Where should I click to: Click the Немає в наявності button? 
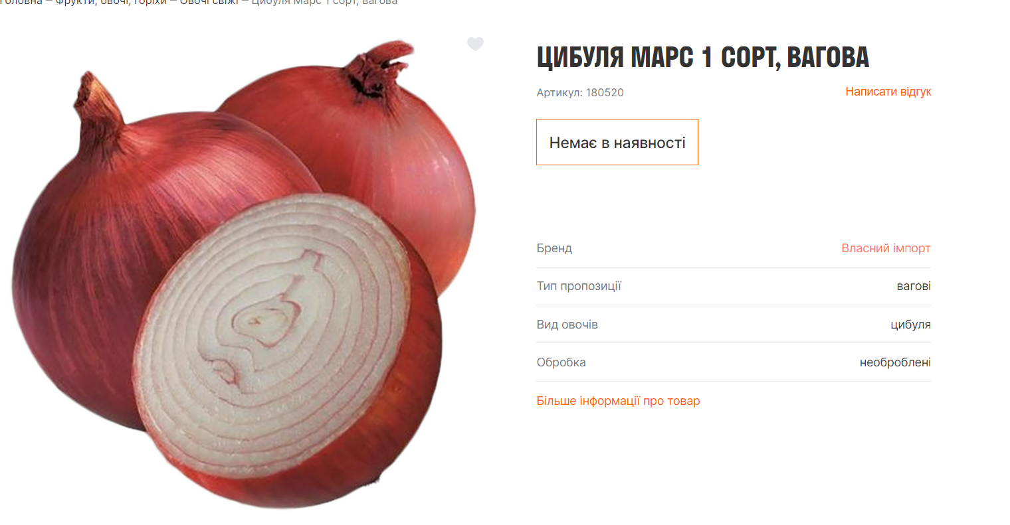[x=617, y=142]
